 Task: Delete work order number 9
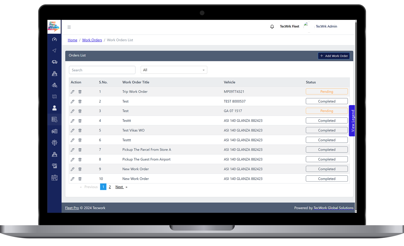(80, 169)
